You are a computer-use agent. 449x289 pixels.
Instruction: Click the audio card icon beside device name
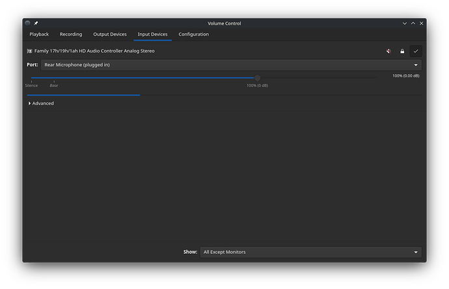(30, 51)
